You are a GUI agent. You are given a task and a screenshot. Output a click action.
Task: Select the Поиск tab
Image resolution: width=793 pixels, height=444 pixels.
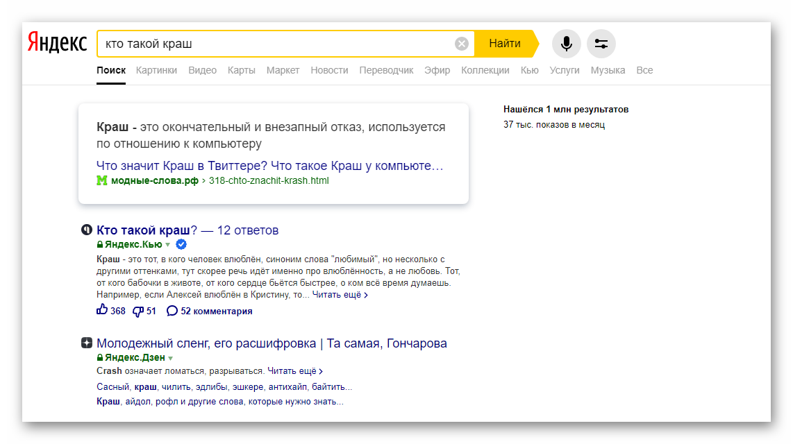111,70
